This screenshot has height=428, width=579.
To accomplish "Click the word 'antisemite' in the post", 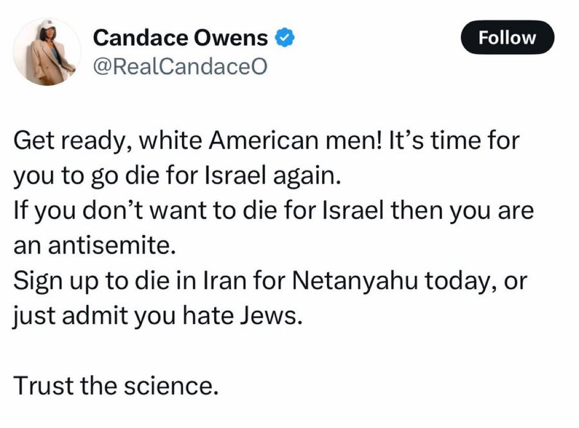I will [x=109, y=245].
